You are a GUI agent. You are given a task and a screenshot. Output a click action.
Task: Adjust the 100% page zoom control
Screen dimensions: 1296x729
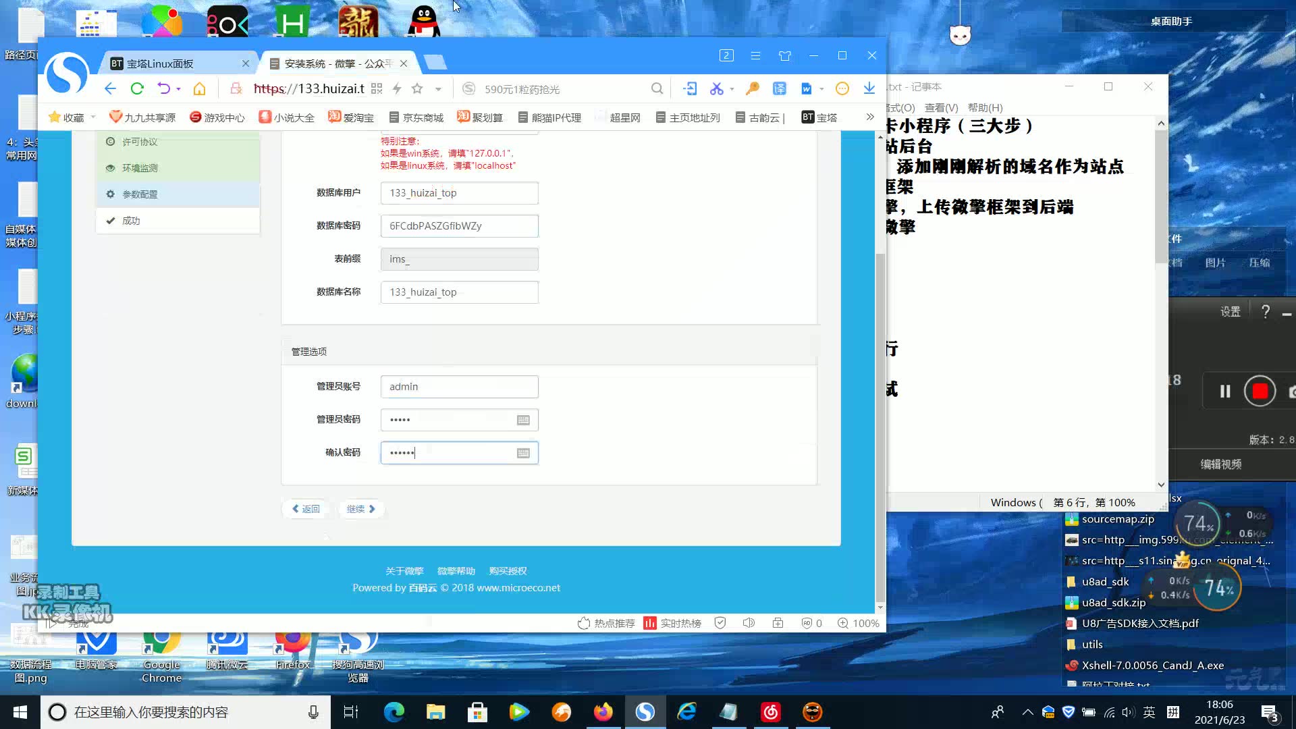(x=858, y=623)
